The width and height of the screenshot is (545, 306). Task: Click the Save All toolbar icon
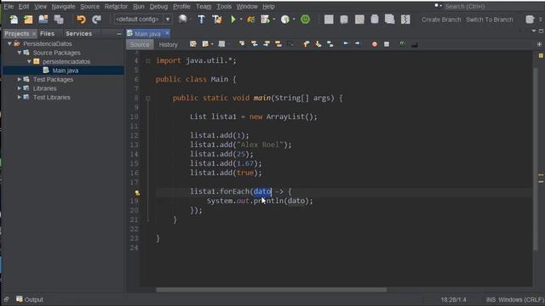point(59,20)
